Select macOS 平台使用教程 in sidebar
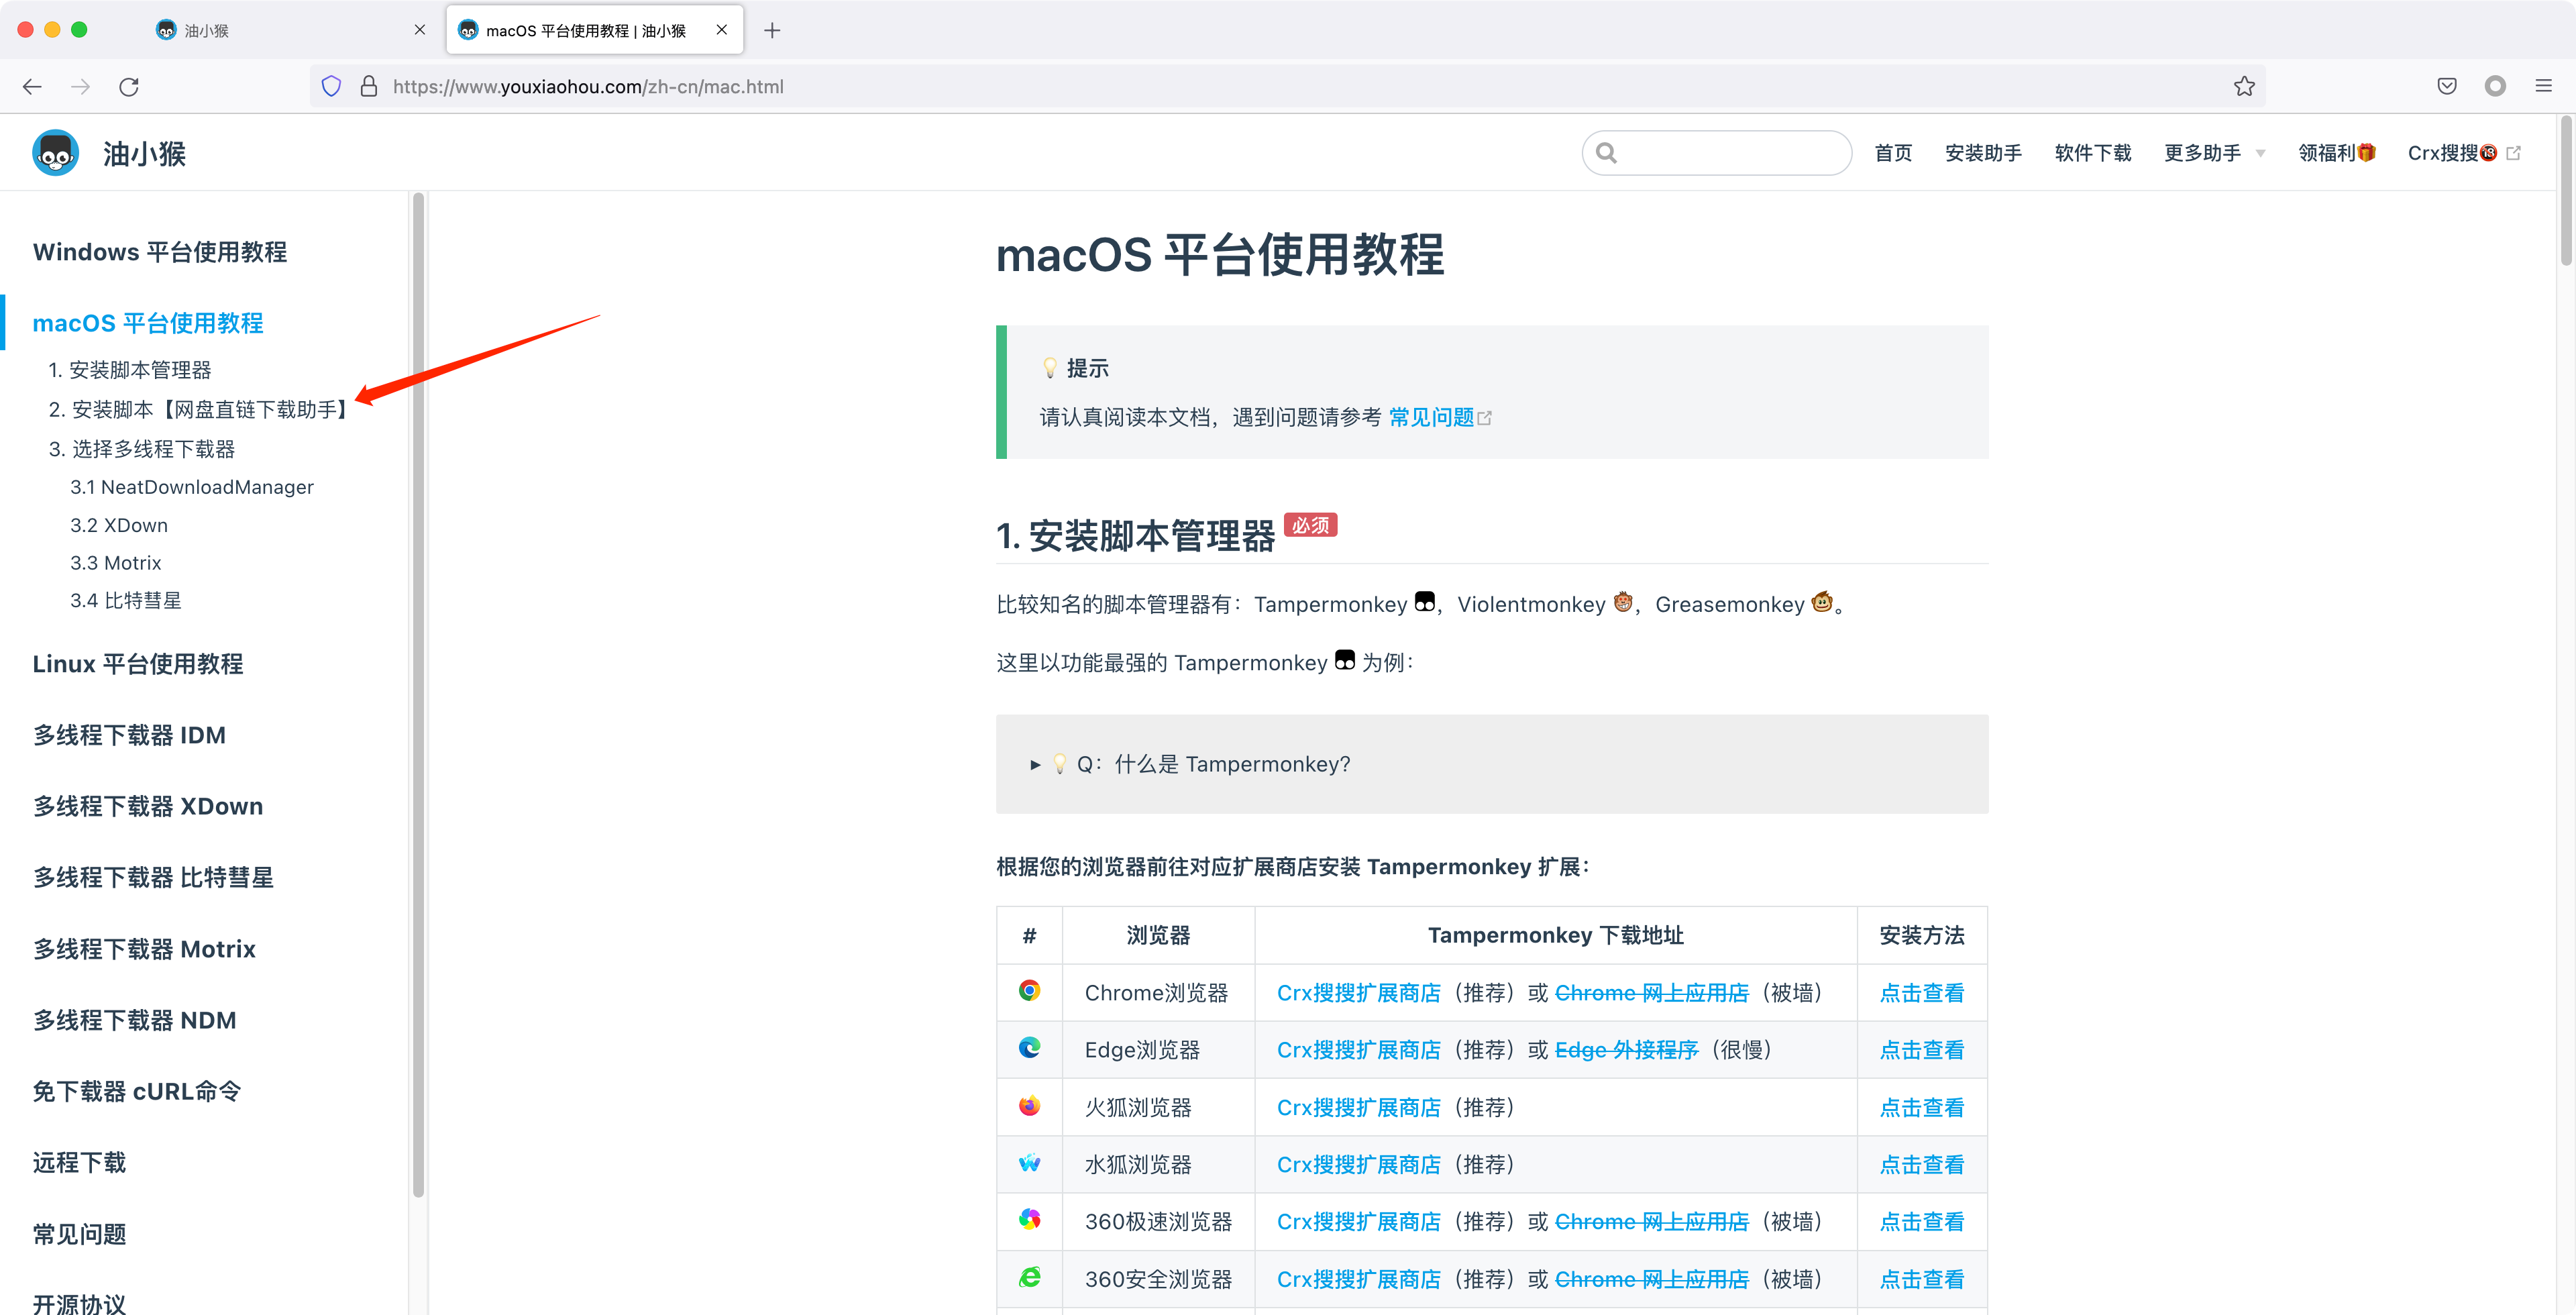The image size is (2576, 1315). click(x=148, y=323)
